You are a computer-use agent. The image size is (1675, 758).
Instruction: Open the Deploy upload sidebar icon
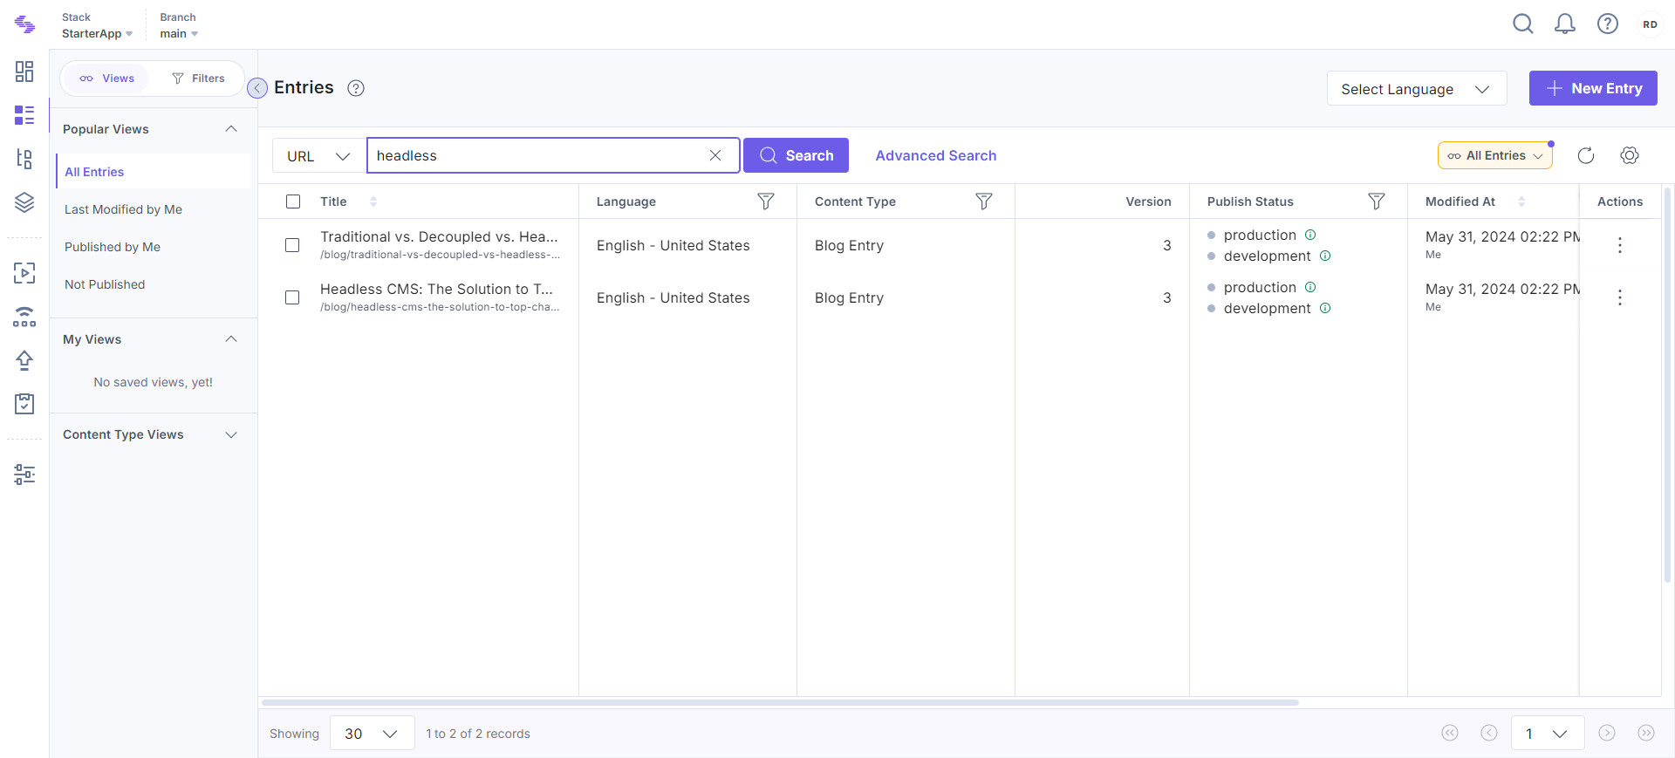24,360
